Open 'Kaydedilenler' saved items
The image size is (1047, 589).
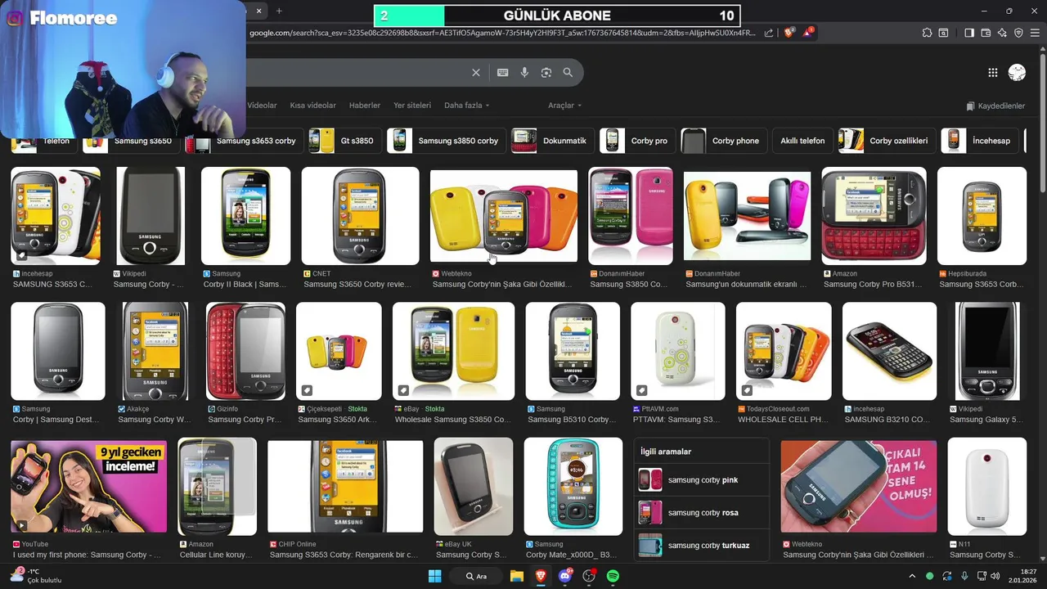point(995,106)
